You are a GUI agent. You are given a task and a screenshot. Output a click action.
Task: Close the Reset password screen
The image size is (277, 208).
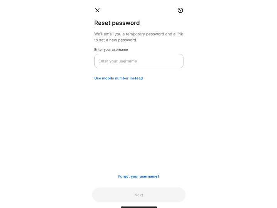(97, 10)
